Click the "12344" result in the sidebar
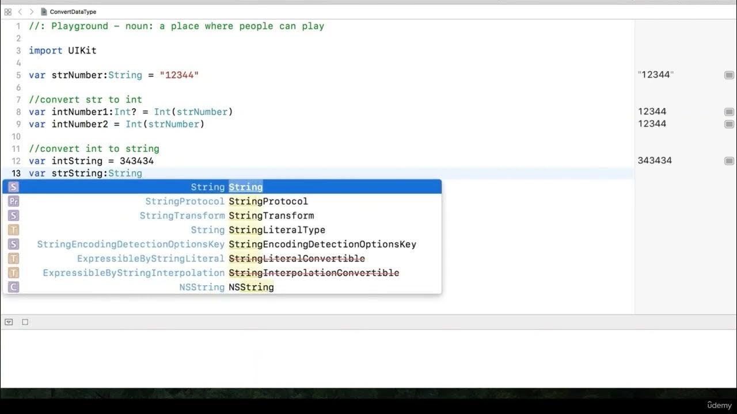 656,75
